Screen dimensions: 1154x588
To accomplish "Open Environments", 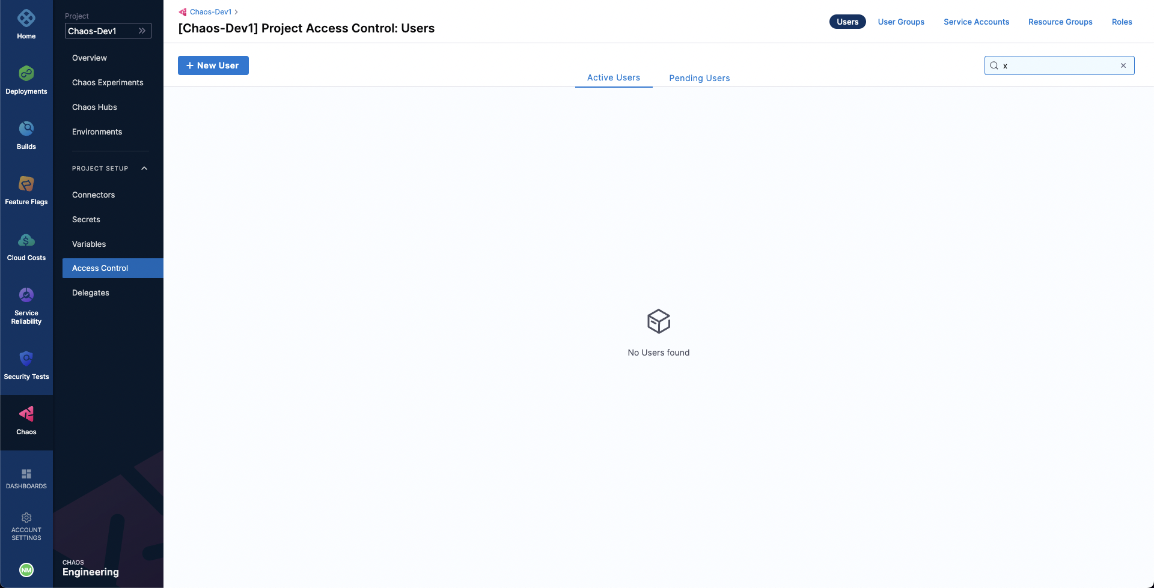I will point(97,132).
